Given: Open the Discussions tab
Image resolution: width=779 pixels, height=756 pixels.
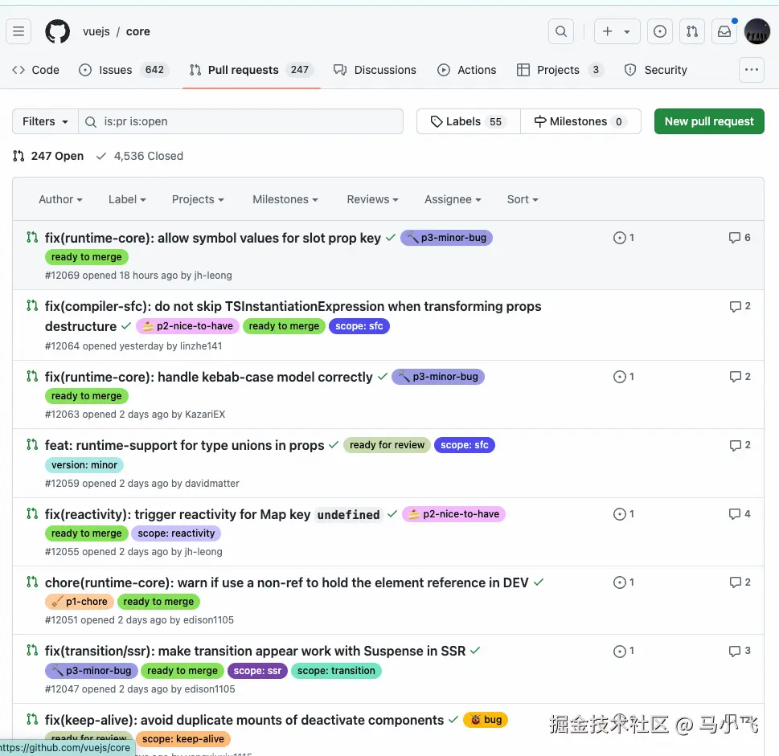Looking at the screenshot, I should [x=375, y=70].
